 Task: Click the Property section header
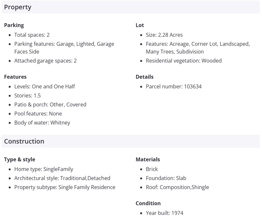click(x=18, y=7)
